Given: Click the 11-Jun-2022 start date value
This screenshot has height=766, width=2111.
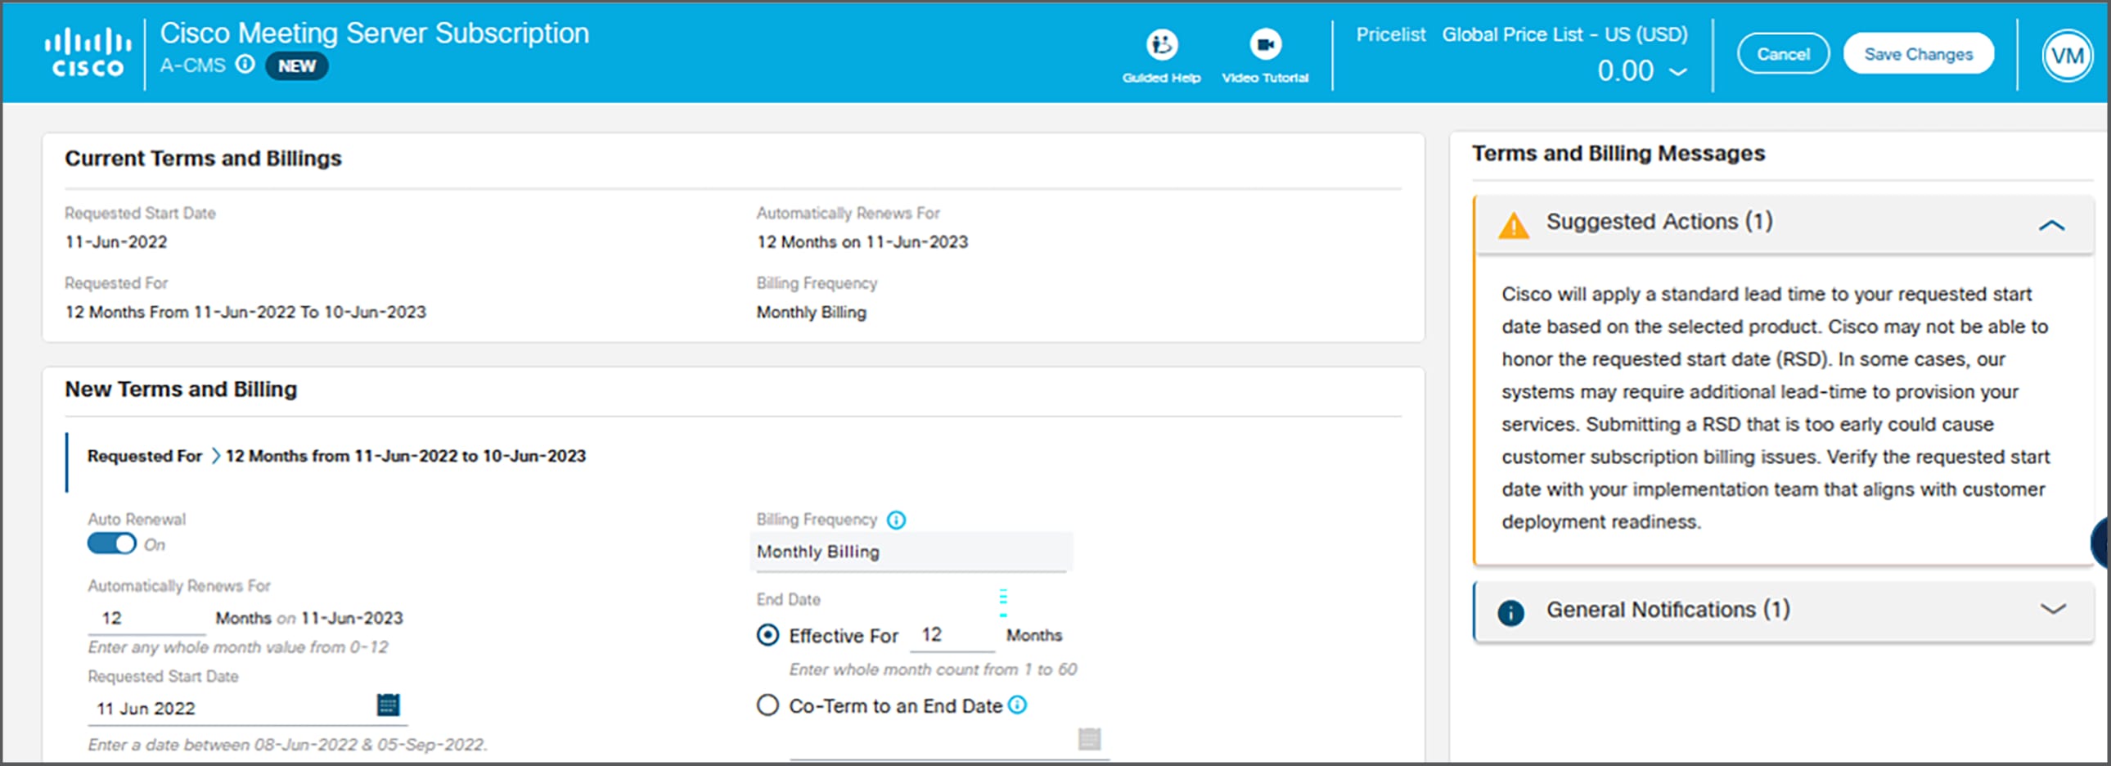Looking at the screenshot, I should click(115, 241).
